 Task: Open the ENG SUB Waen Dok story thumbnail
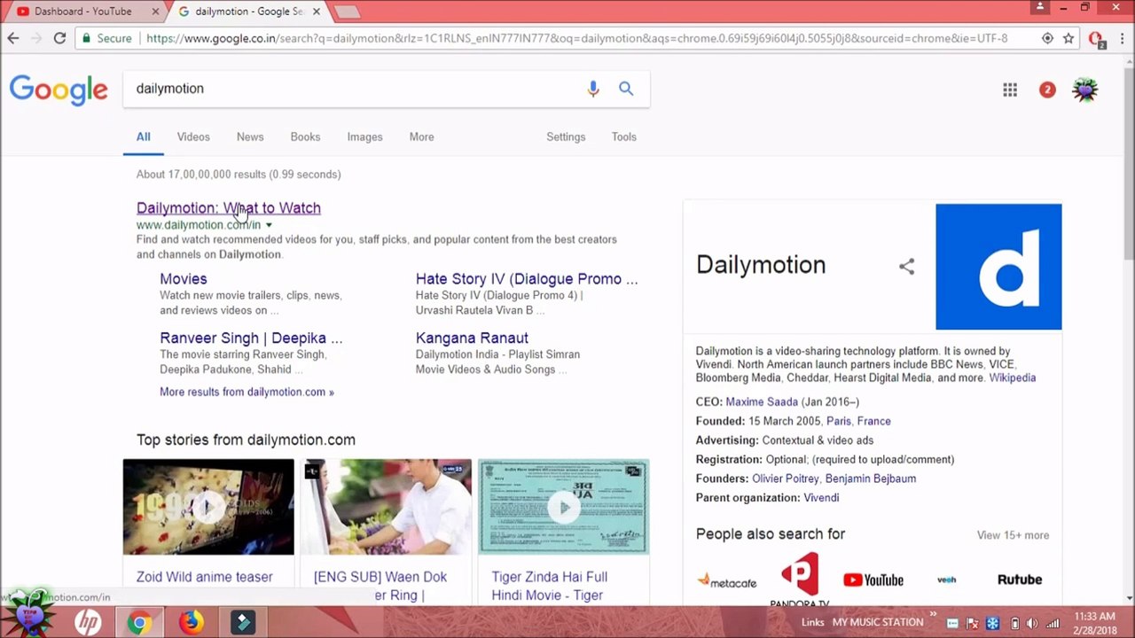pos(386,507)
